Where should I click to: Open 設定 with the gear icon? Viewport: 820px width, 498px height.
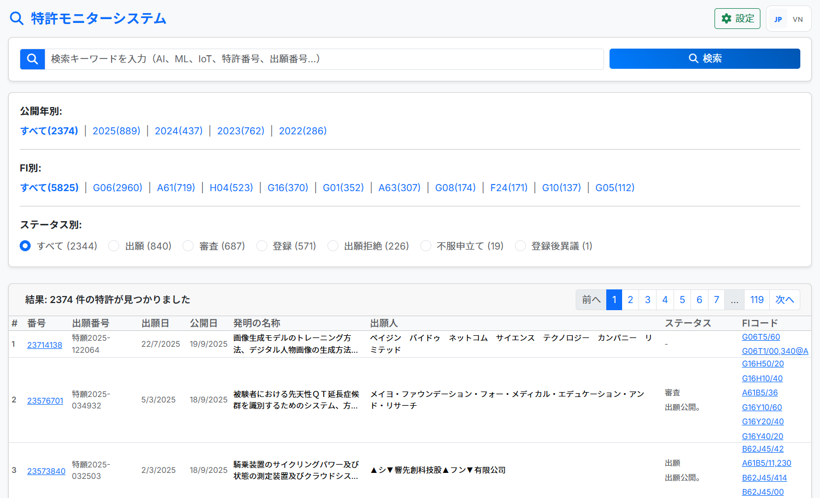tap(737, 19)
